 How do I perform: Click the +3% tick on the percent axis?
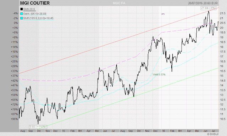[x=15, y=28]
